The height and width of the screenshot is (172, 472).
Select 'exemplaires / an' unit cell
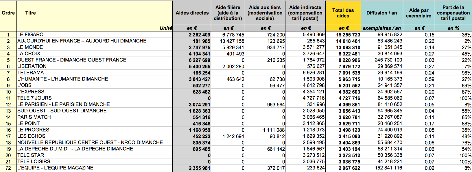point(381,28)
